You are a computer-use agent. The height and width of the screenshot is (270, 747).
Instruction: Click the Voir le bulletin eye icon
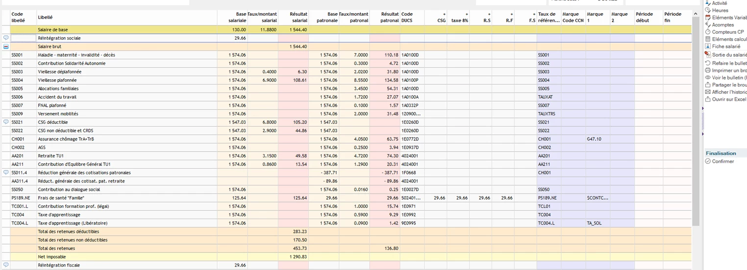708,78
